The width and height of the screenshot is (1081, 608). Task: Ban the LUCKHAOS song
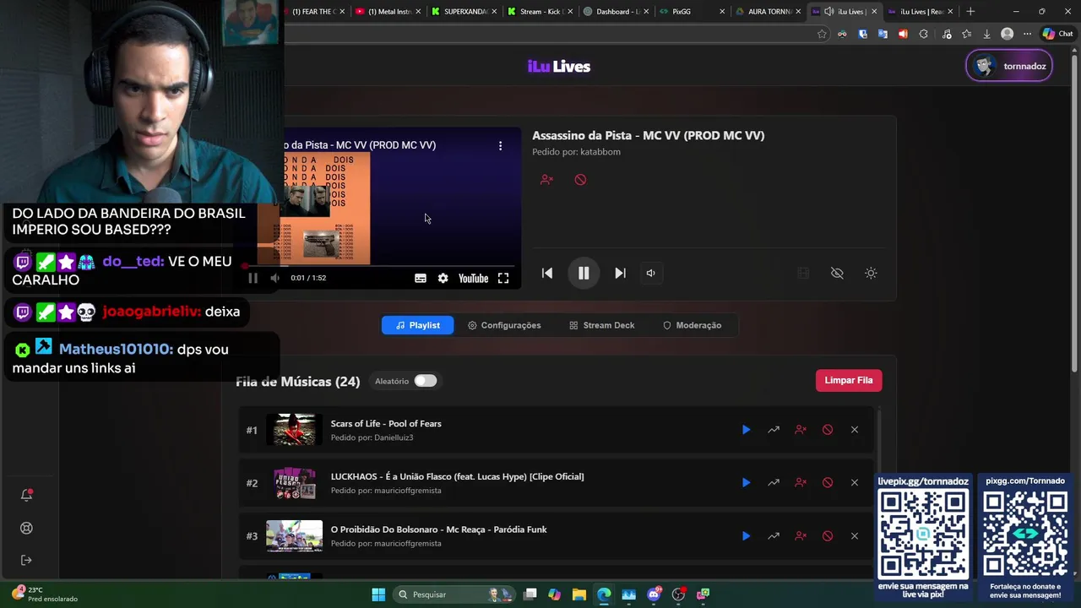tap(828, 483)
